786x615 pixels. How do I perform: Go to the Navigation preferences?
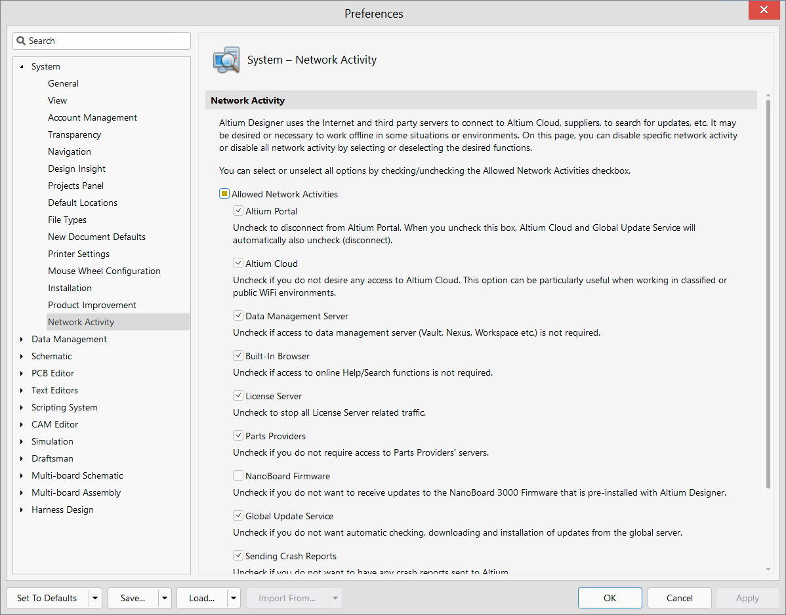[69, 151]
